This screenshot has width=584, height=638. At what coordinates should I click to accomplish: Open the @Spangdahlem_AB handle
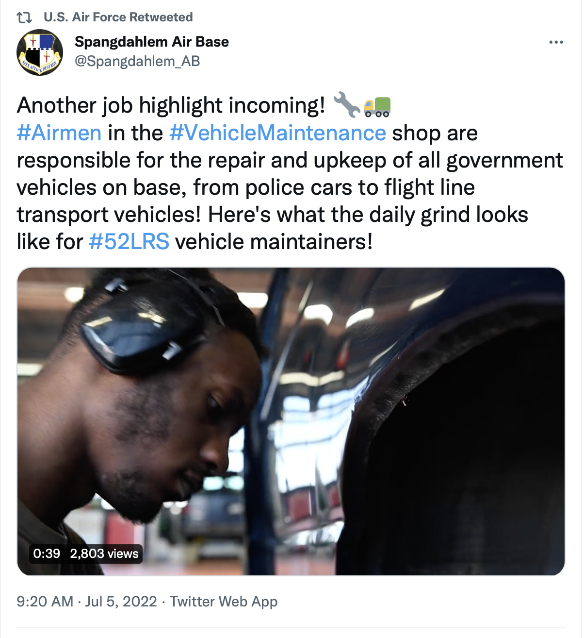coord(137,61)
